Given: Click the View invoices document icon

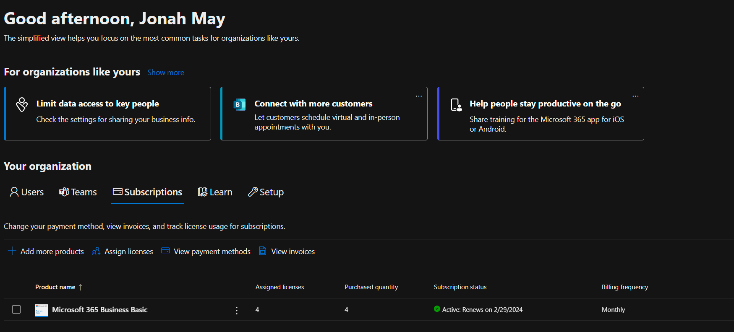Looking at the screenshot, I should click(x=263, y=251).
